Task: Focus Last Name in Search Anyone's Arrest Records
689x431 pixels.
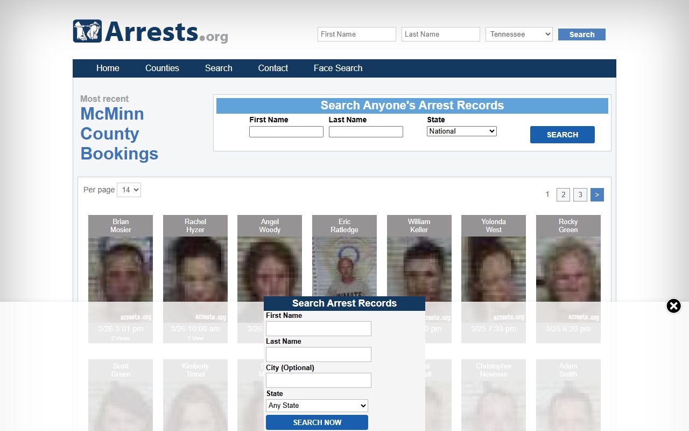Action: (366, 131)
